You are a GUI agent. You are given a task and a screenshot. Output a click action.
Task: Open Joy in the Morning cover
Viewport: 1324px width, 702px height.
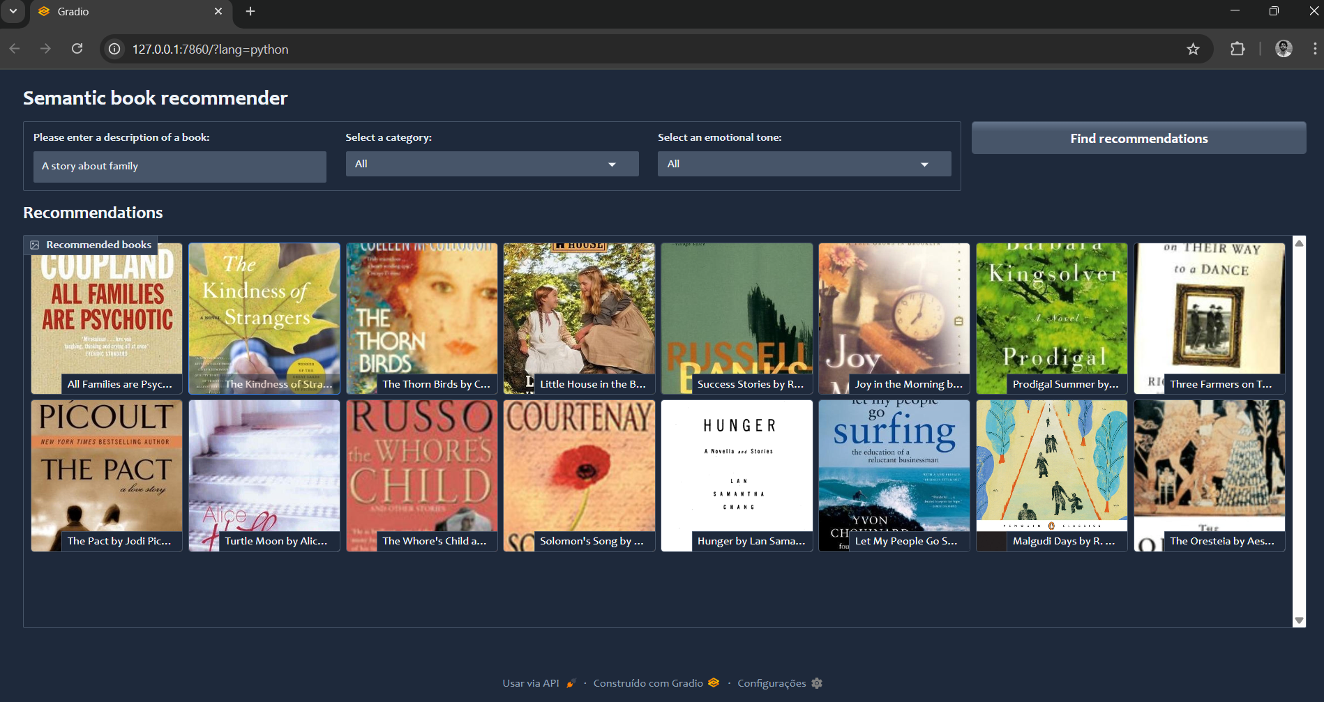[x=894, y=319]
